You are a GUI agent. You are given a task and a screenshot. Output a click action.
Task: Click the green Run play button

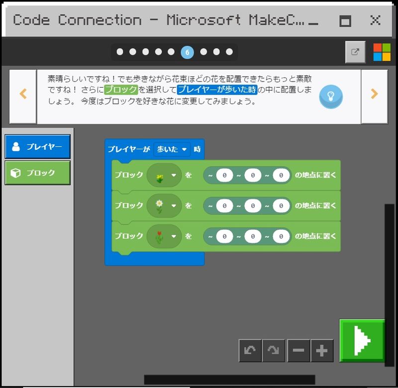tap(363, 340)
